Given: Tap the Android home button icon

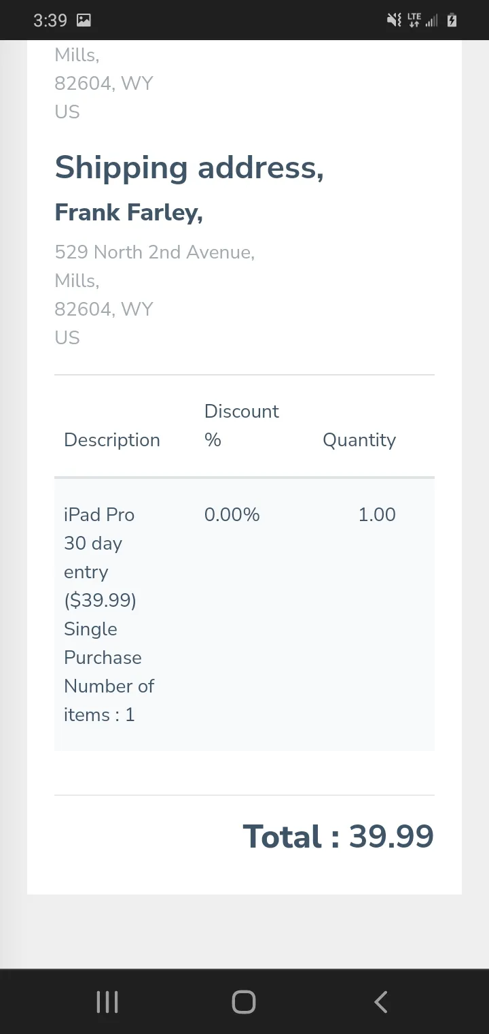Looking at the screenshot, I should pyautogui.click(x=244, y=1002).
